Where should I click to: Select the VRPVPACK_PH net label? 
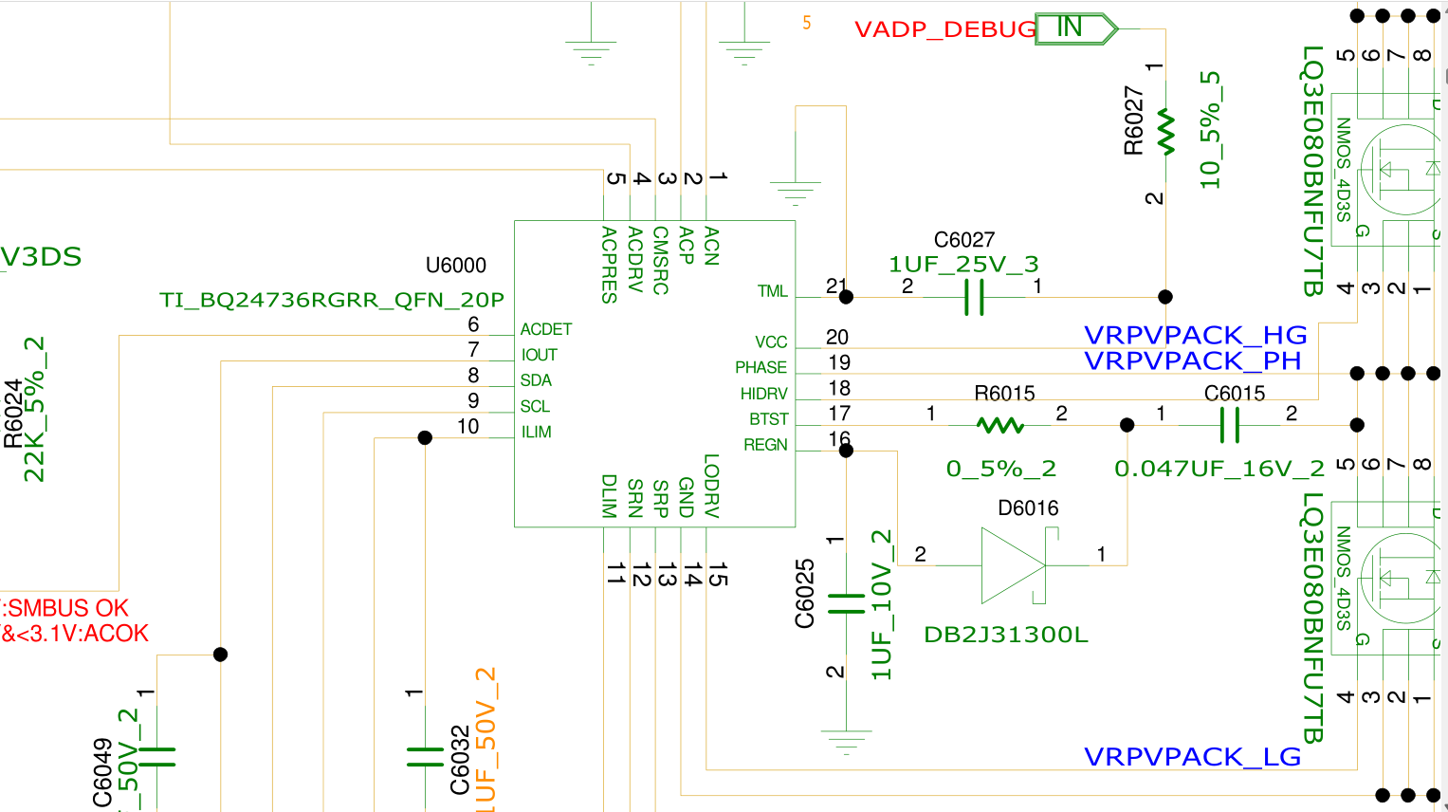click(1193, 360)
